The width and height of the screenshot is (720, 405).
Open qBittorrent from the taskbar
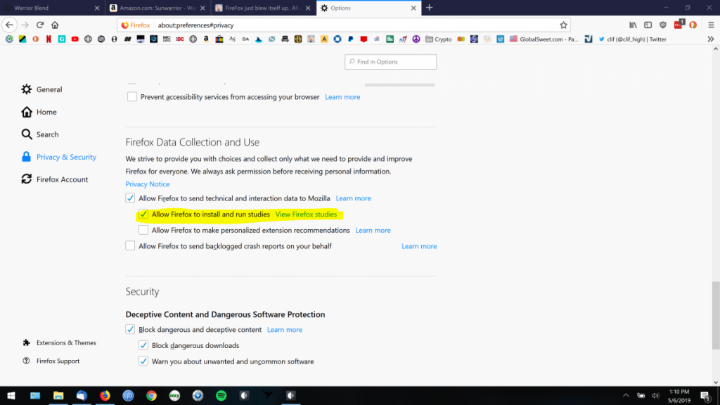(128, 395)
